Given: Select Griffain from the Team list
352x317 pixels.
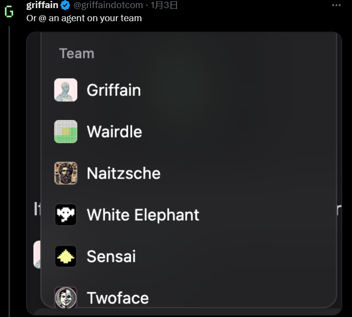Looking at the screenshot, I should pyautogui.click(x=114, y=90).
